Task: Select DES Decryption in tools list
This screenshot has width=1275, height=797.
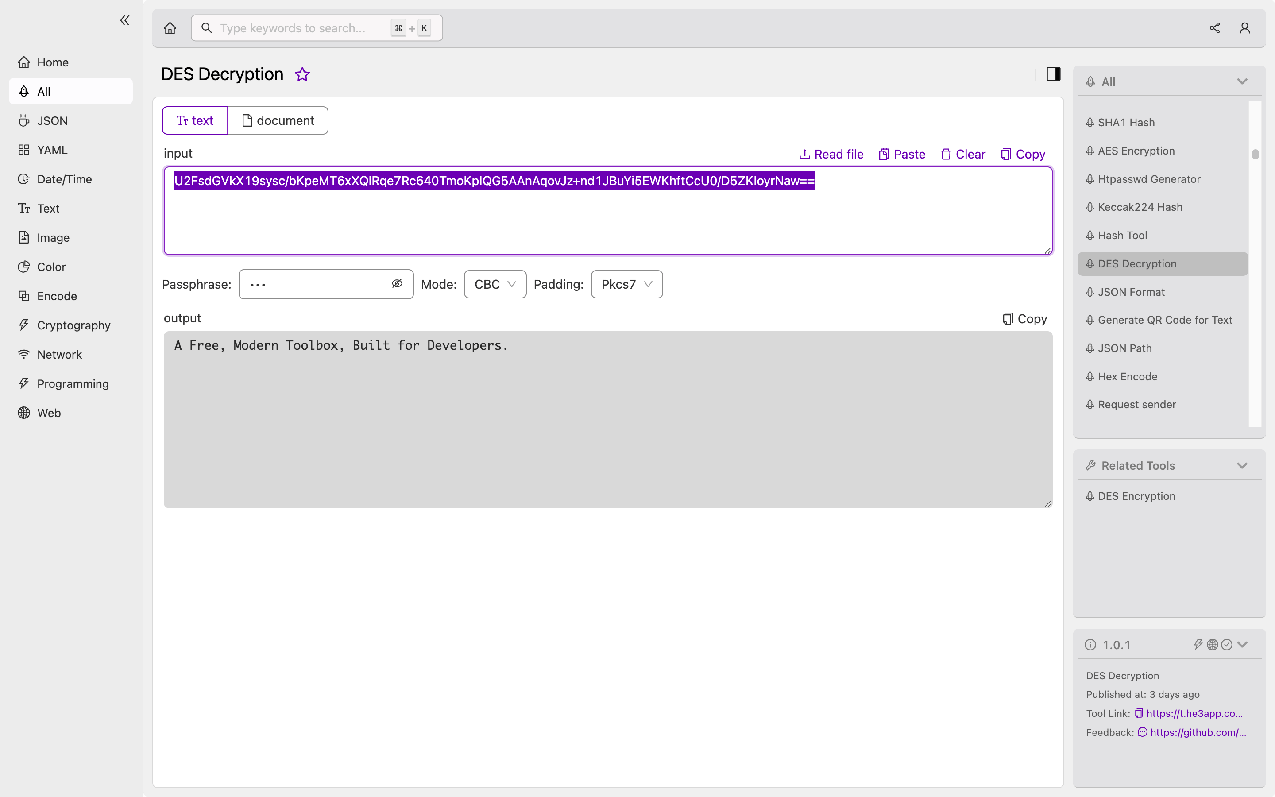Action: click(x=1163, y=263)
